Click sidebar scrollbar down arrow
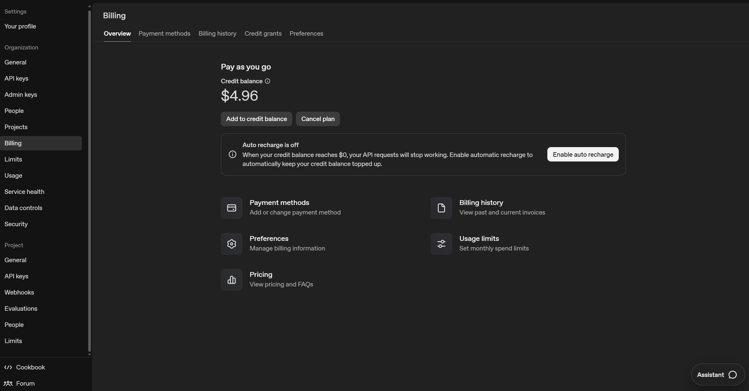Screen dimensions: 749x391 89,354
